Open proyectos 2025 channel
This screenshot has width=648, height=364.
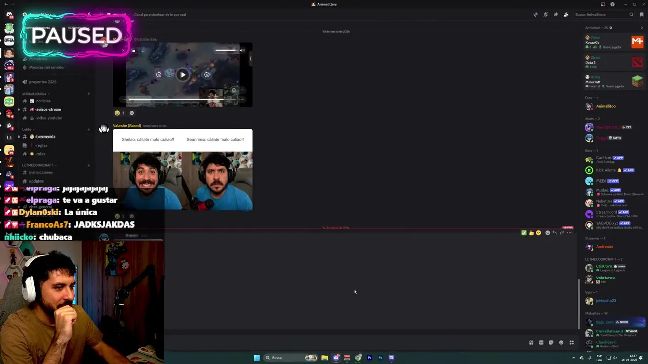43,82
